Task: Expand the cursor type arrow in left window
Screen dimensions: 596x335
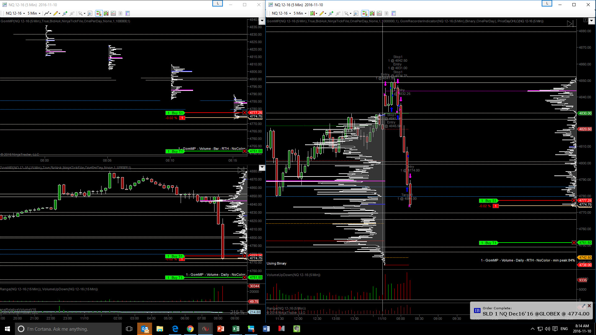Action: click(84, 13)
